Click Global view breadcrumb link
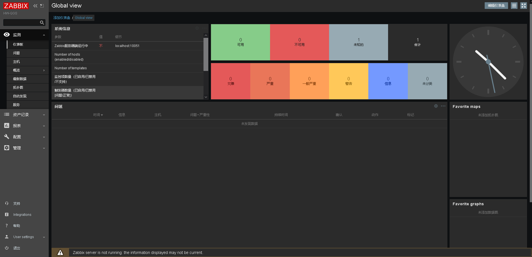The image size is (532, 257). (x=84, y=18)
